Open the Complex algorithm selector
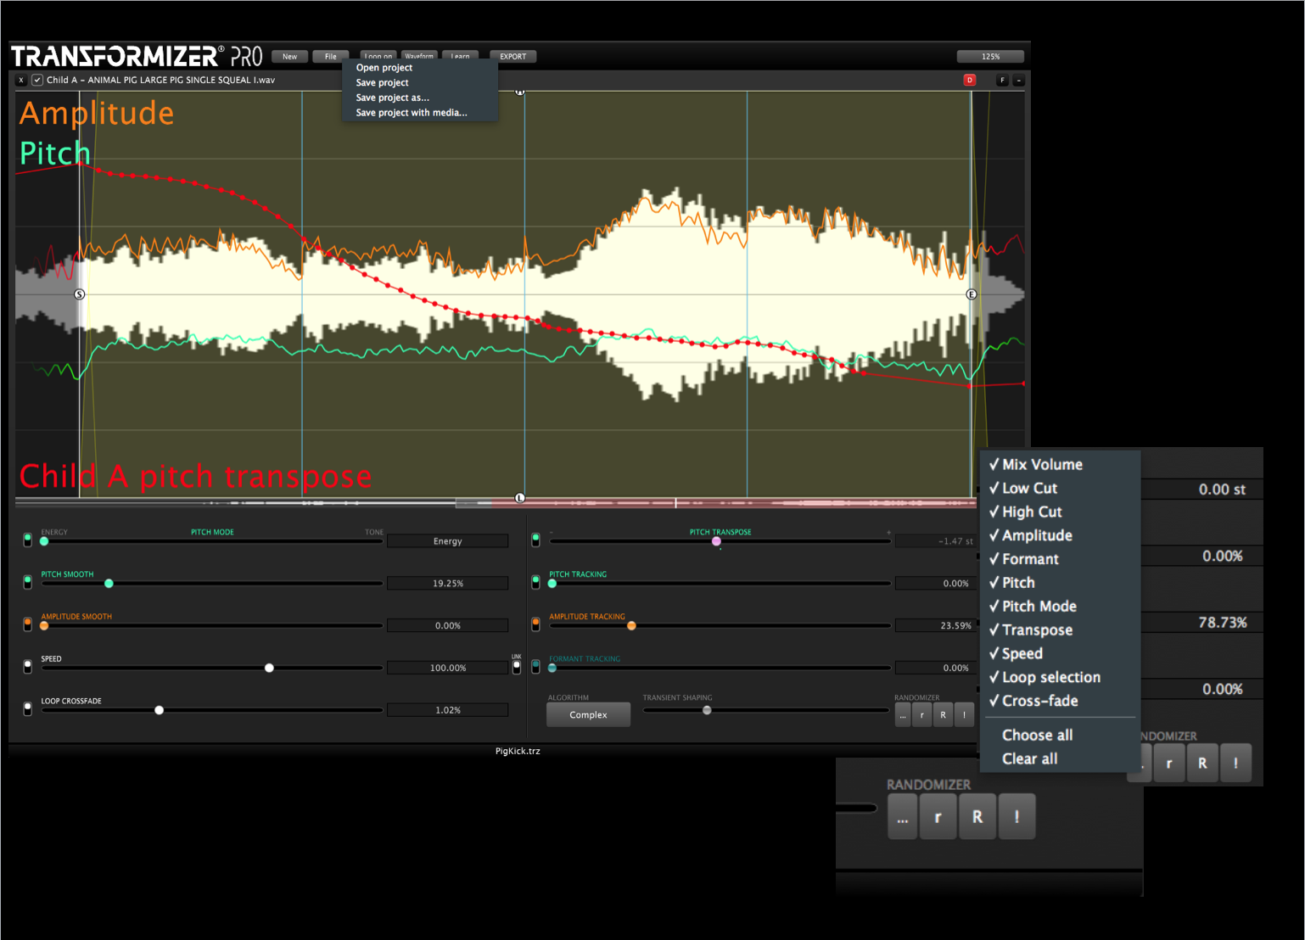This screenshot has height=940, width=1305. pyautogui.click(x=588, y=714)
